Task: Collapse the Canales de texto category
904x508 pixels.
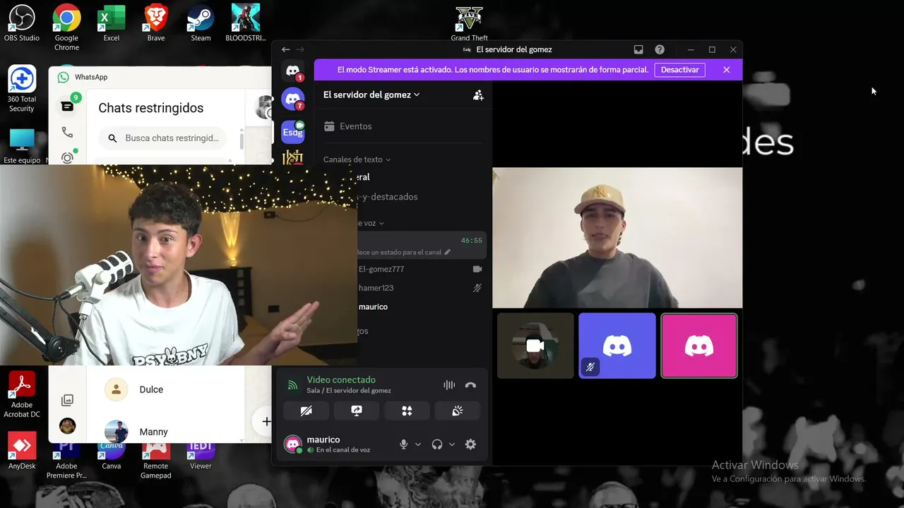Action: pyautogui.click(x=357, y=159)
